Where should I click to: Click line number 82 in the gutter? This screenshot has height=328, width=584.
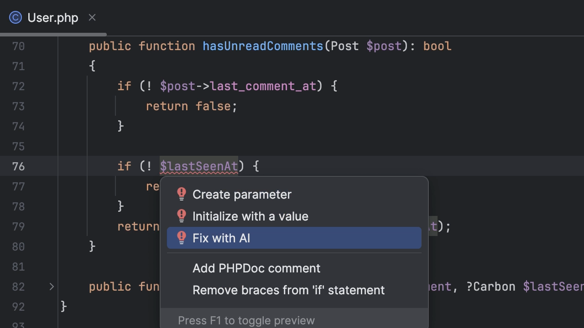pyautogui.click(x=18, y=287)
